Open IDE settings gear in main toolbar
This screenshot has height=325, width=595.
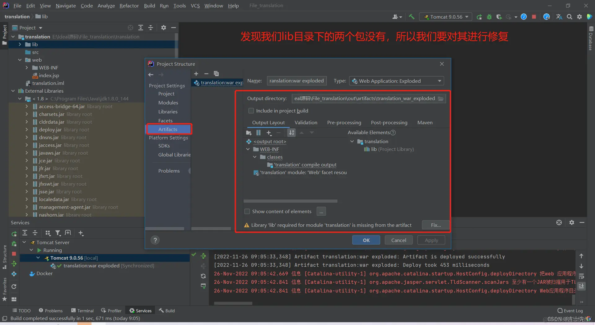580,17
